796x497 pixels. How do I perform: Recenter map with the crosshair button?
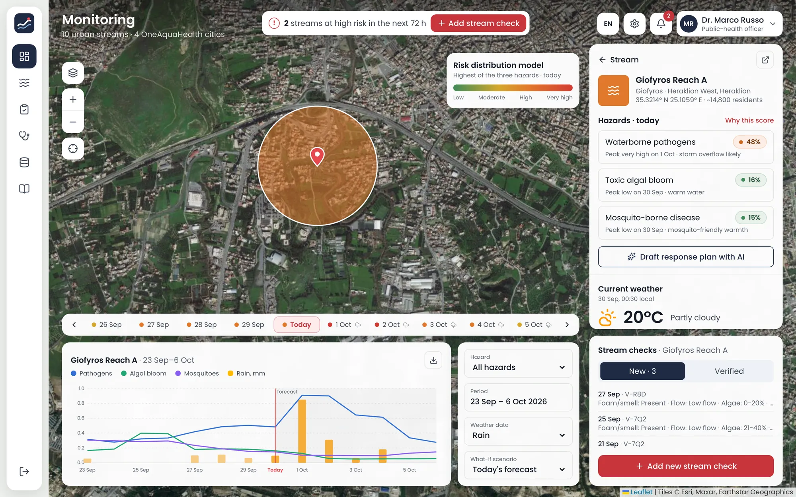click(73, 149)
